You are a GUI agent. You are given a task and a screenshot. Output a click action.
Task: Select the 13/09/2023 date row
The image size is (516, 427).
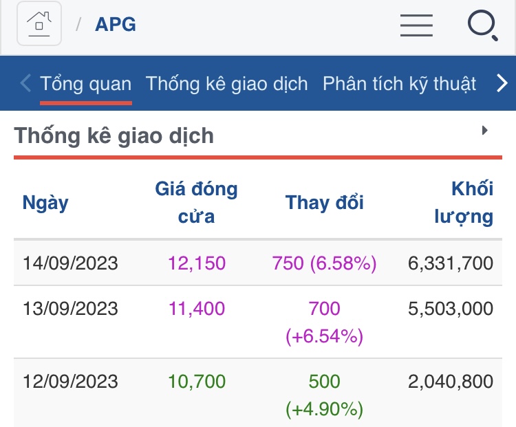pos(70,308)
